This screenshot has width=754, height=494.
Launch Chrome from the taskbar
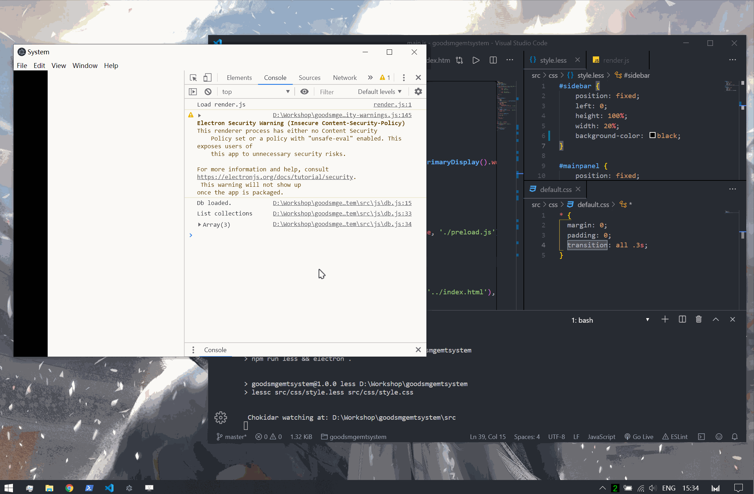coord(69,488)
